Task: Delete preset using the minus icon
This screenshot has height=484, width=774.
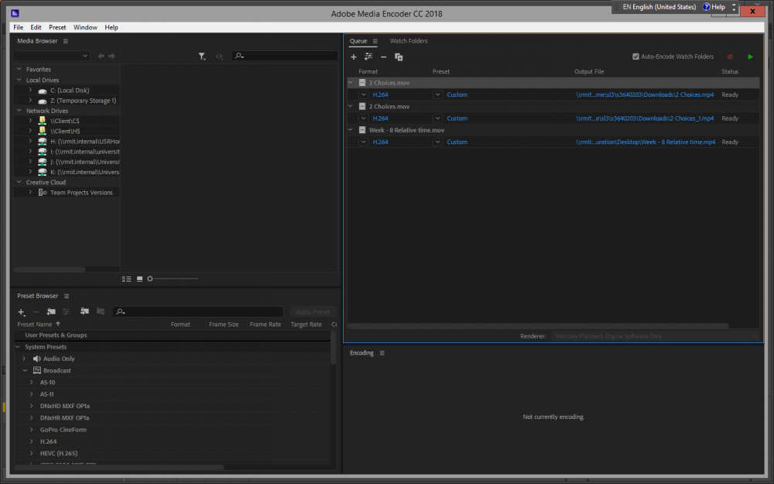Action: click(x=36, y=312)
